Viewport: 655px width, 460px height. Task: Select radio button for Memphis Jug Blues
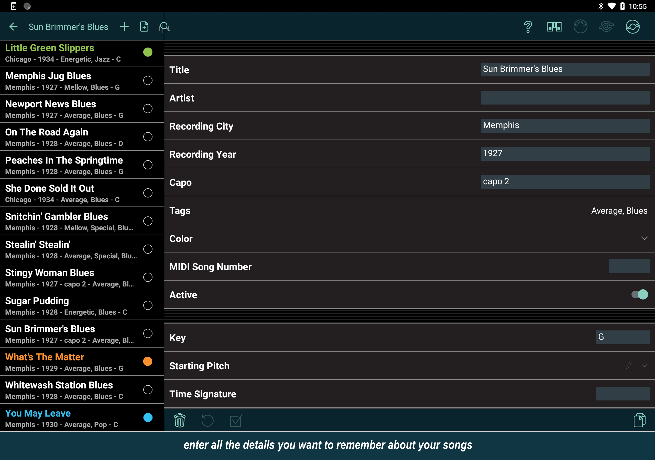pos(148,80)
